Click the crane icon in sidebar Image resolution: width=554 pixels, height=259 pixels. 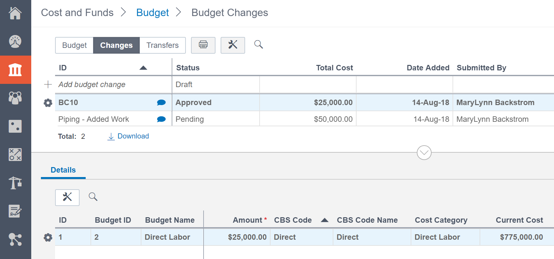coord(15,183)
